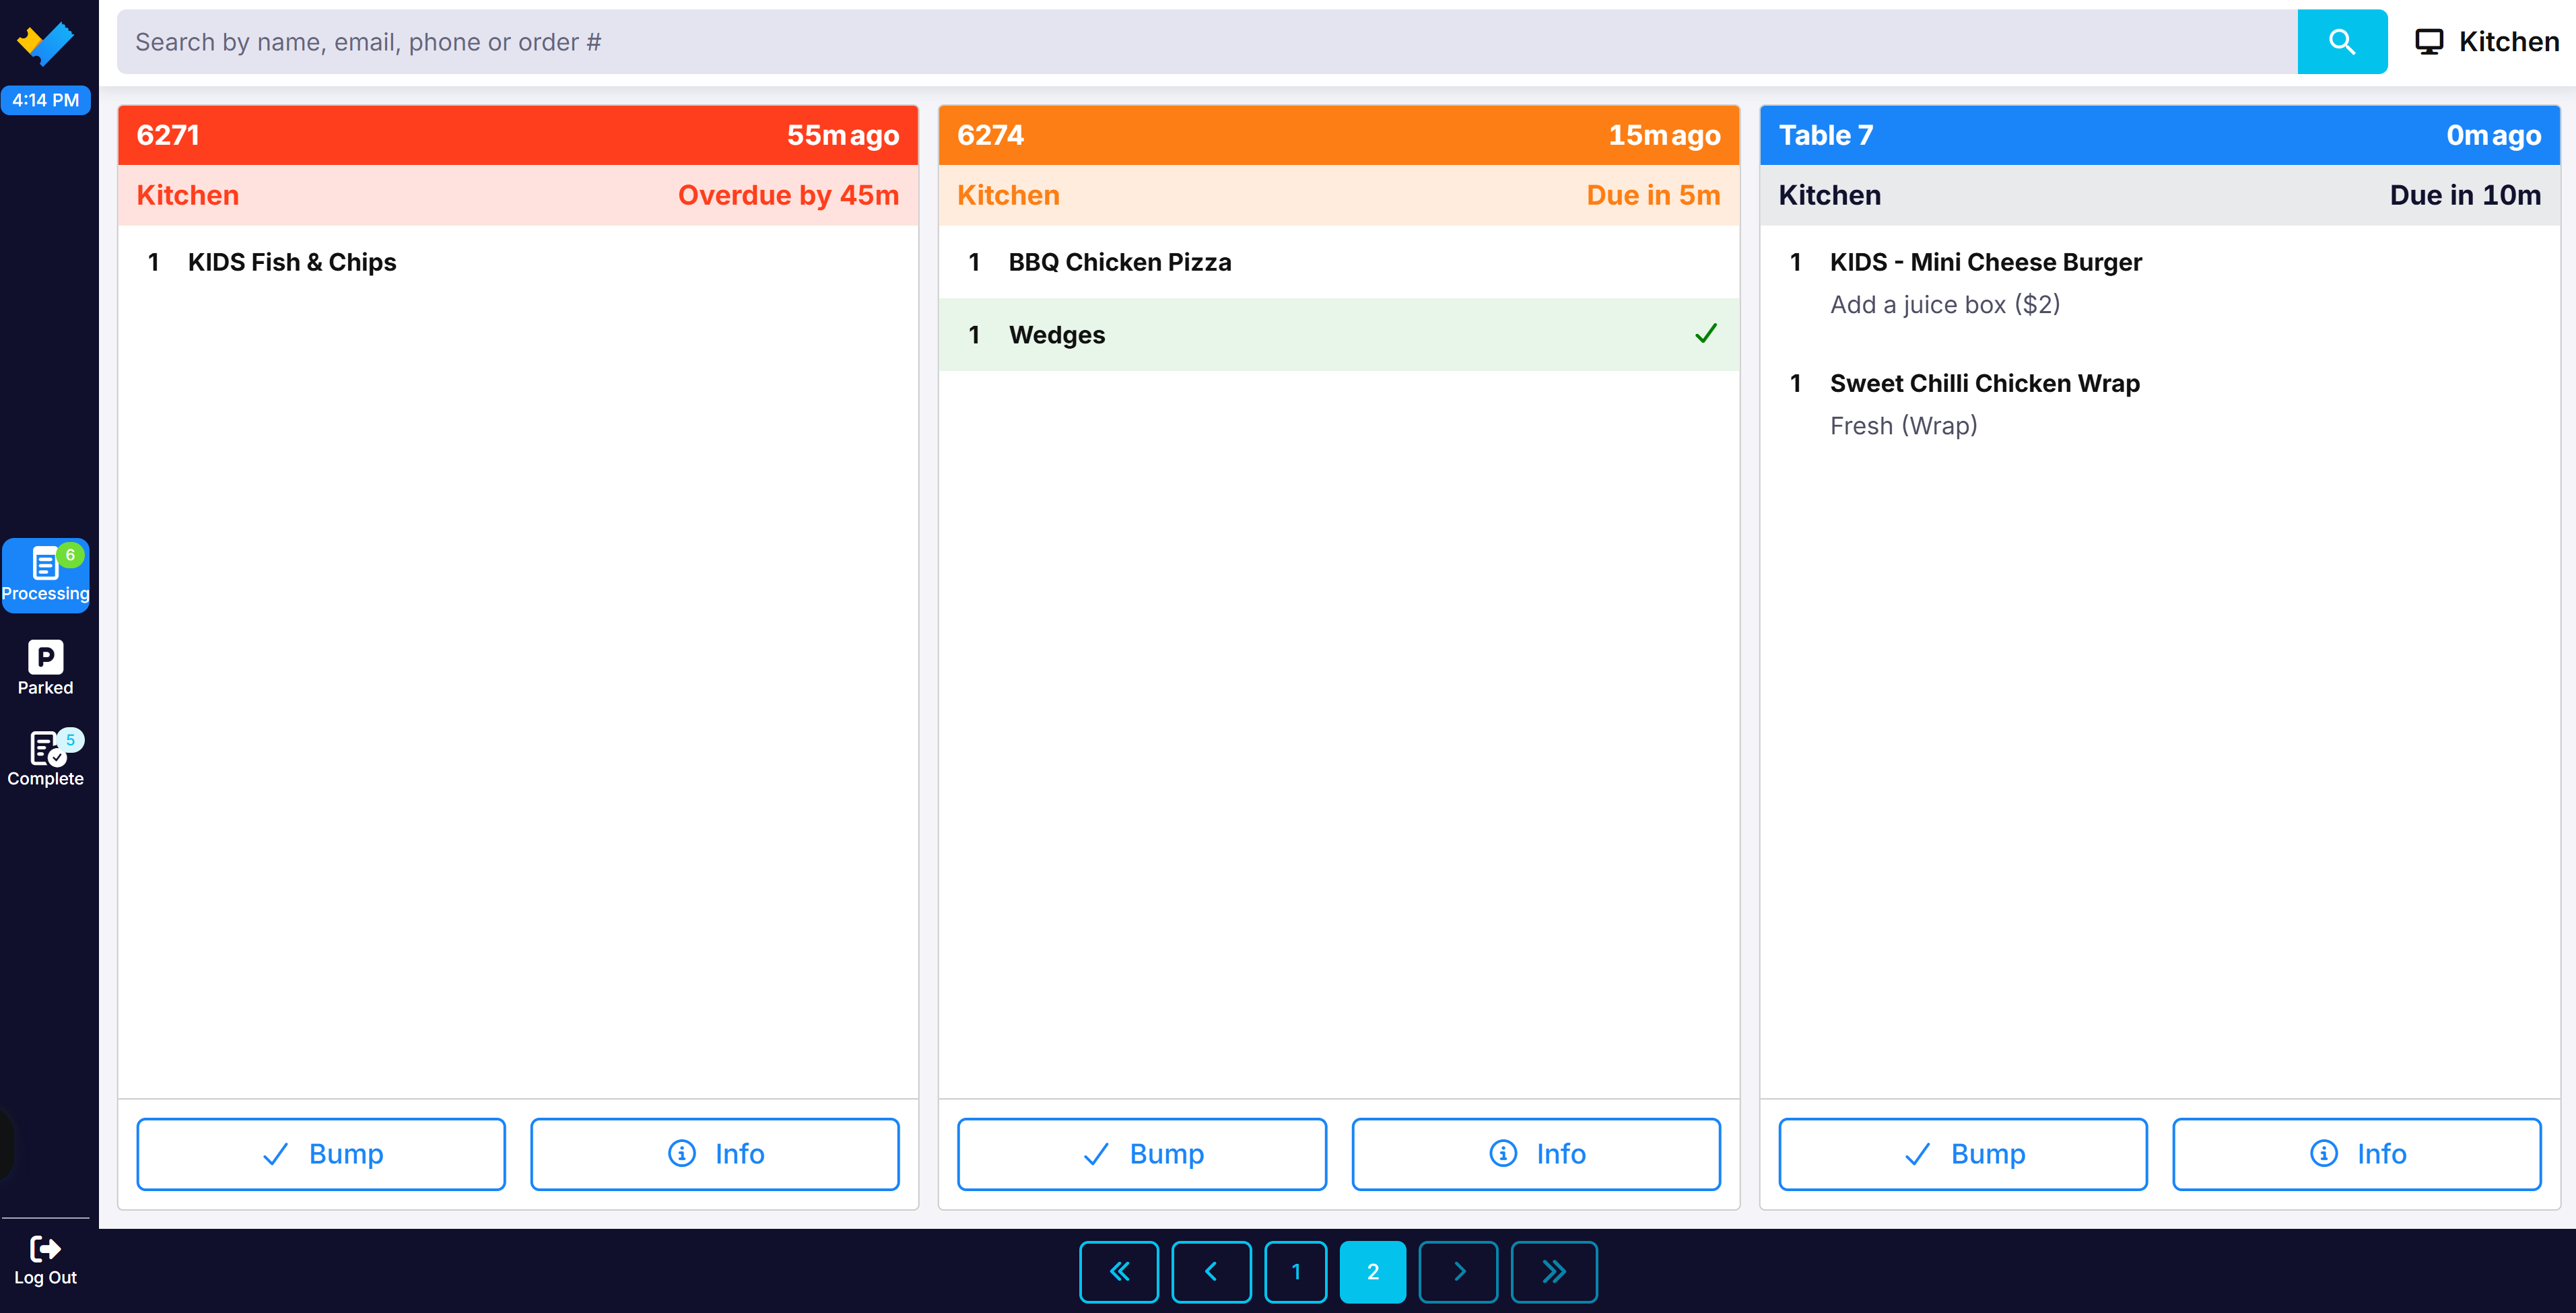Mark BBQ Chicken Pizza as done

tap(1339, 262)
